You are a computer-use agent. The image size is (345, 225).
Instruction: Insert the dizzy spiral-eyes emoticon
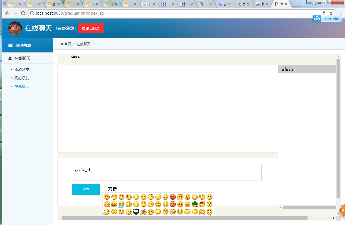pyautogui.click(x=121, y=211)
